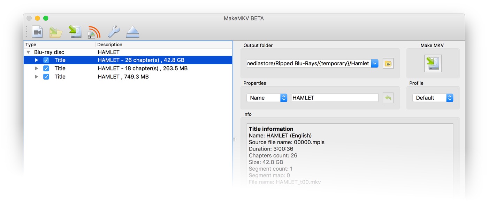The width and height of the screenshot is (488, 211).
Task: Click the toolbar drag handle dots
Action: click(26, 32)
